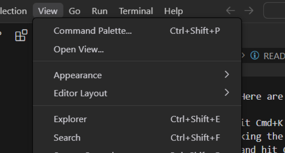Open the Selection menu
Screen dimensions: 285x153
click(x=13, y=11)
